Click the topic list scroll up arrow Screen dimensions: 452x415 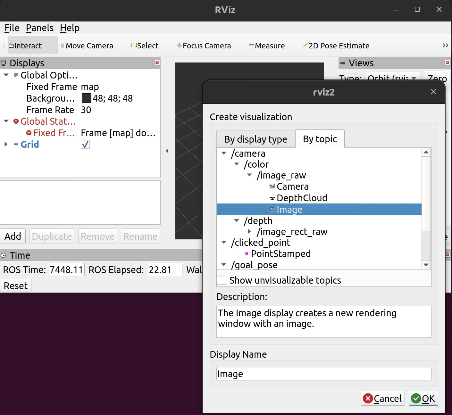426,152
